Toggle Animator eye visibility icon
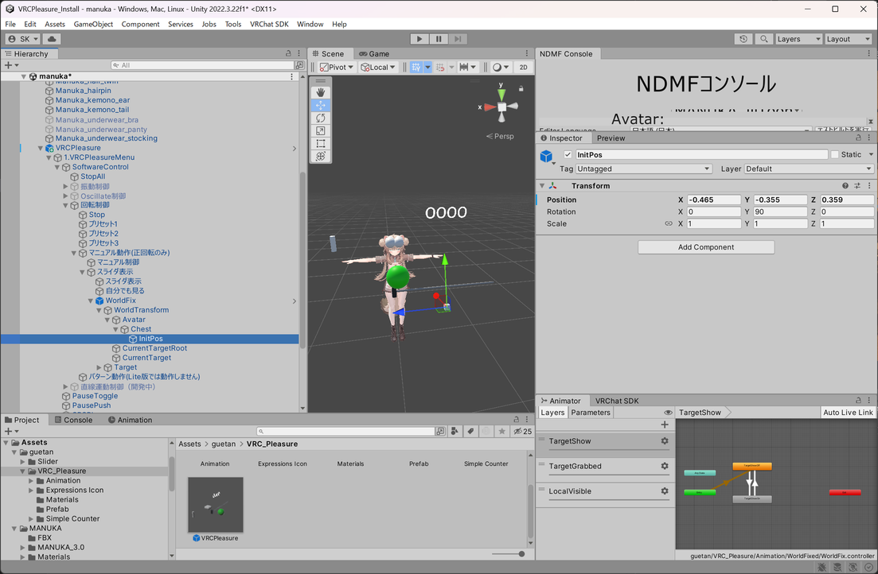Image resolution: width=878 pixels, height=574 pixels. tap(668, 413)
